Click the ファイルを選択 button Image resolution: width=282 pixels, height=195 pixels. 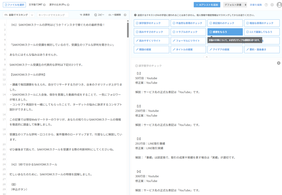(14, 5)
